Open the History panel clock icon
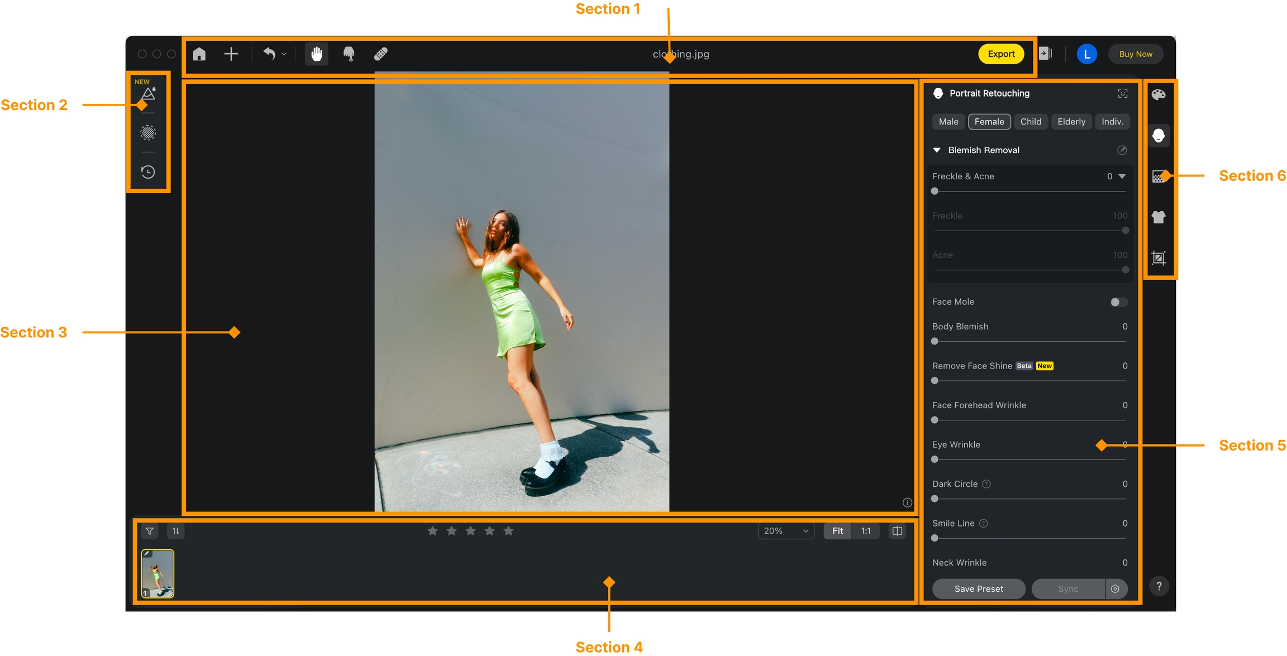 (x=148, y=172)
